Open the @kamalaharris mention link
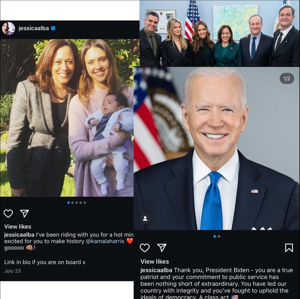 (x=105, y=241)
